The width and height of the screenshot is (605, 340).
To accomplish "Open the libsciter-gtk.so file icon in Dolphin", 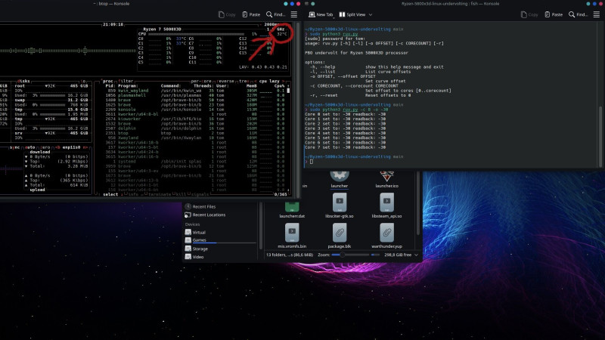I will point(339,202).
